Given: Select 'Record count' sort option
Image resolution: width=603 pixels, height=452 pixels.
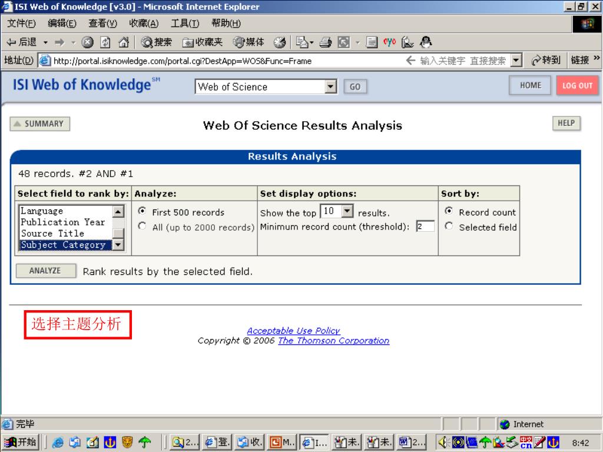Looking at the screenshot, I should (448, 211).
